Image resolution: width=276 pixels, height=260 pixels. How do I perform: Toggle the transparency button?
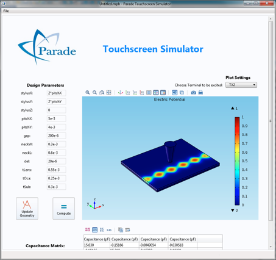(182, 93)
